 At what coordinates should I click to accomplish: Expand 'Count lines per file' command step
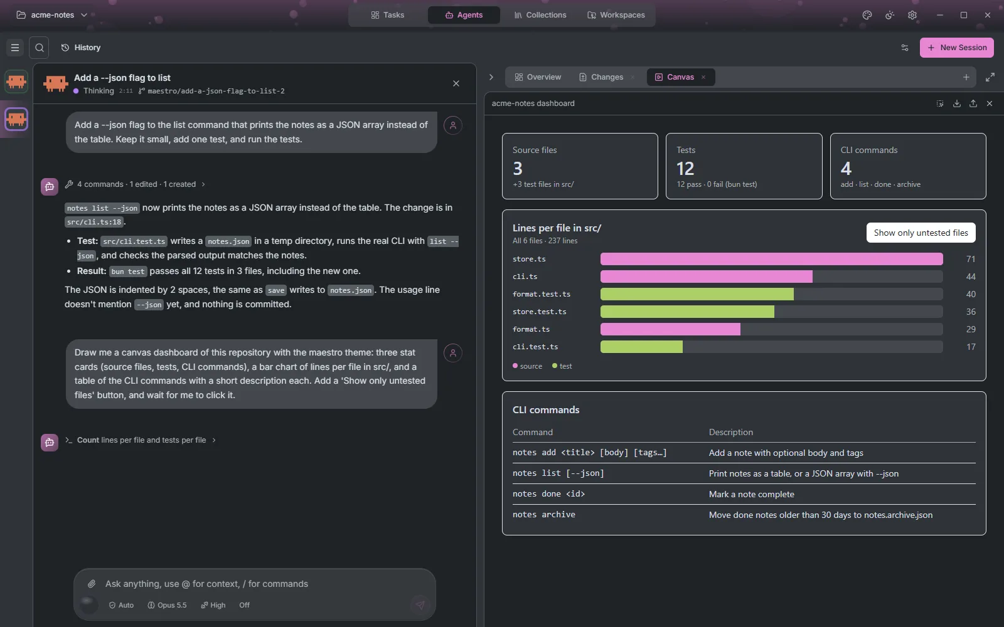pos(141,440)
